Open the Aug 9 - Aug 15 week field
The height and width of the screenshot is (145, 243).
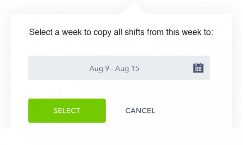tap(119, 68)
